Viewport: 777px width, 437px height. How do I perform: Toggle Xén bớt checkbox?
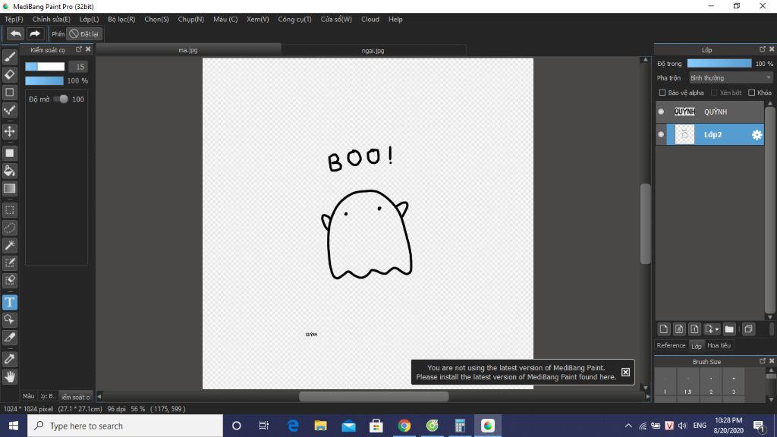[x=714, y=93]
